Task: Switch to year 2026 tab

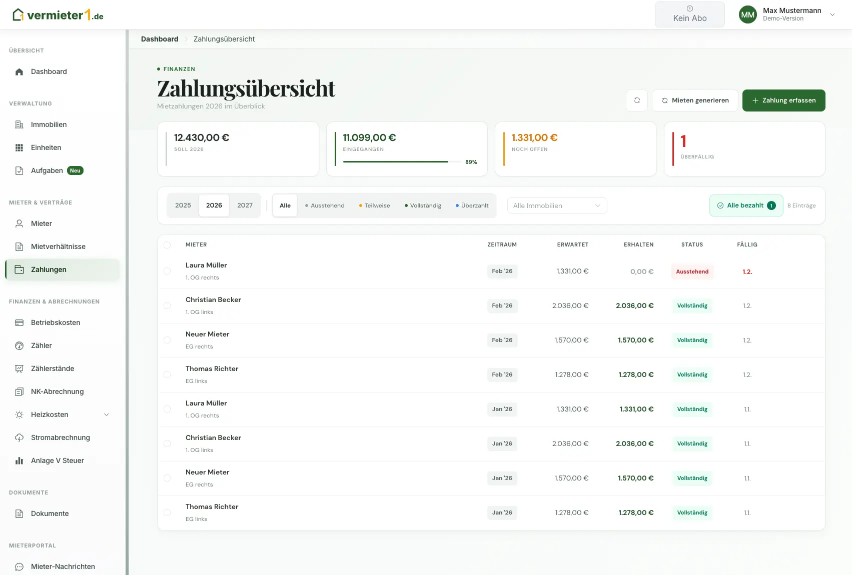Action: 214,205
